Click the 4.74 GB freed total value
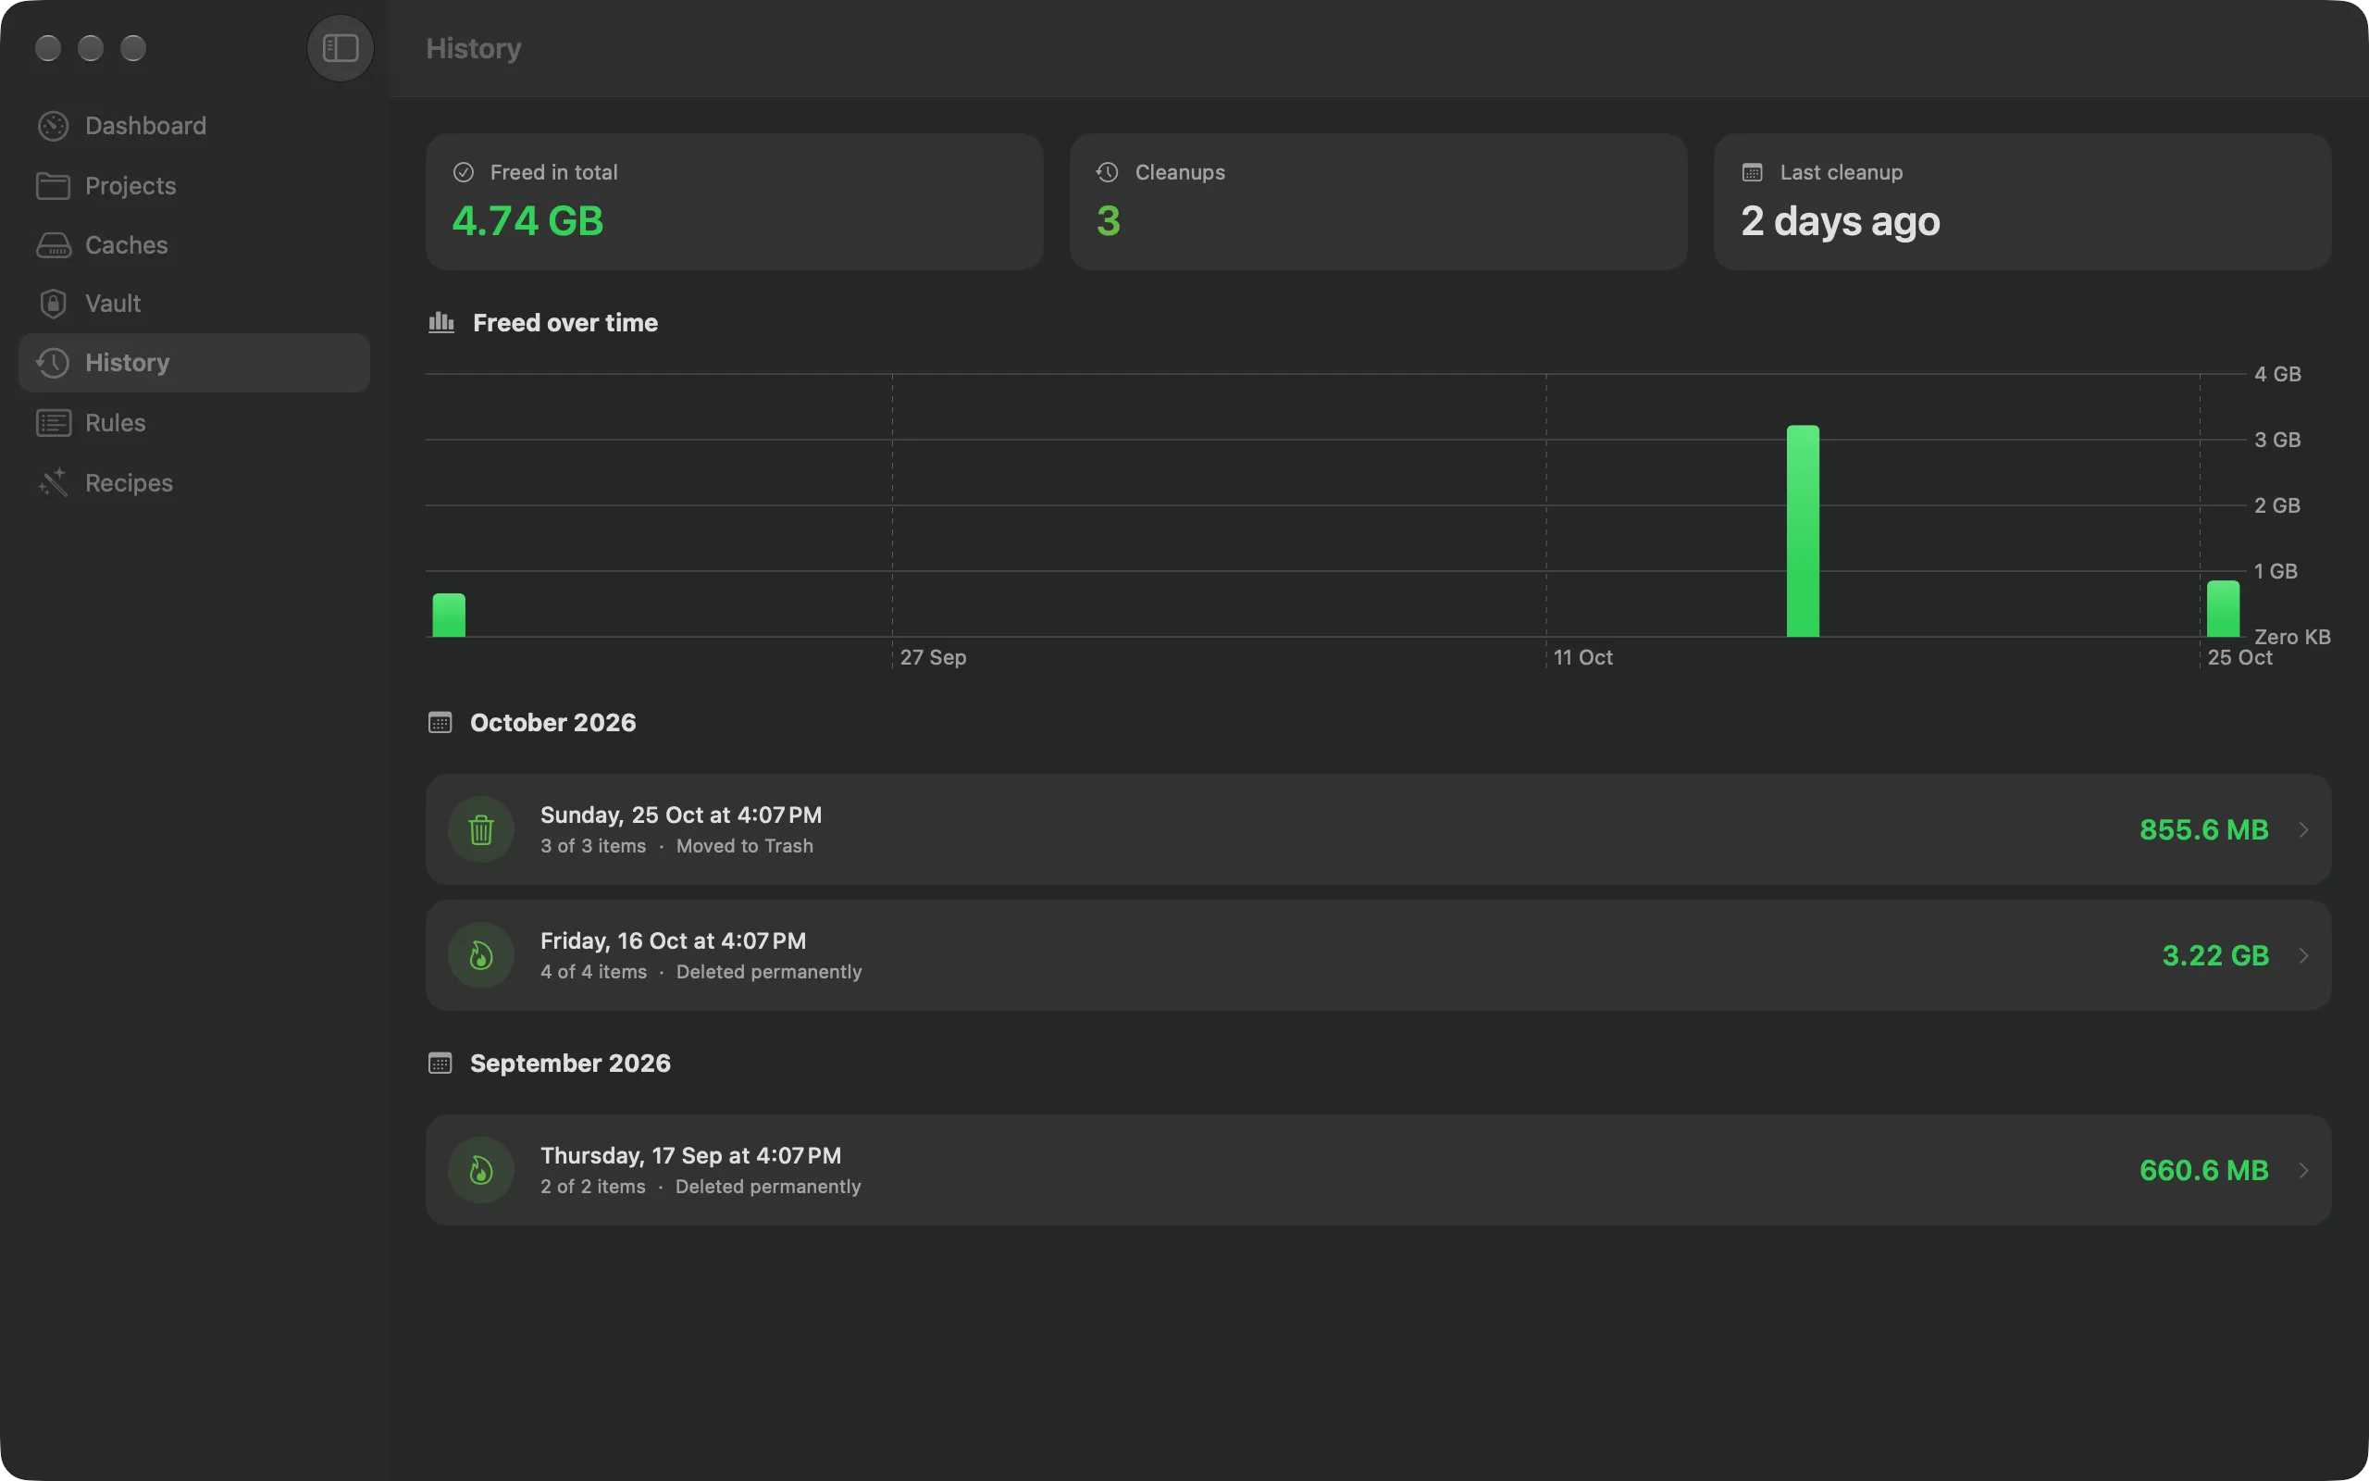Image resolution: width=2369 pixels, height=1481 pixels. (527, 221)
